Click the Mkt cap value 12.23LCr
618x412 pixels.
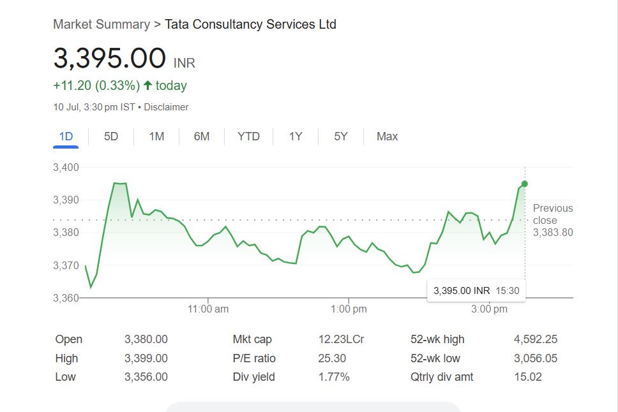(342, 339)
